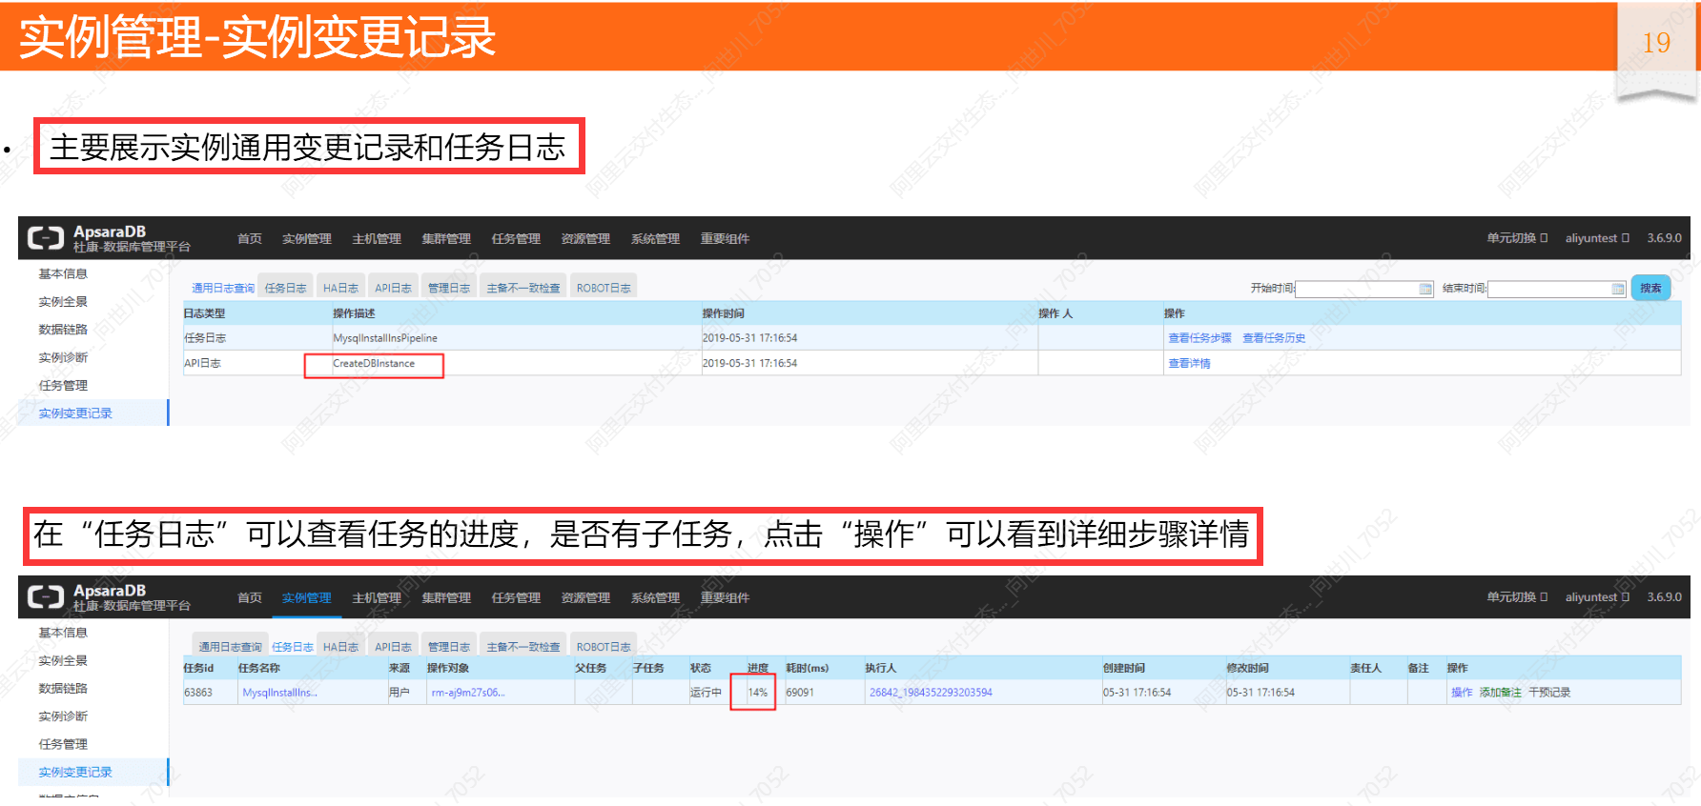This screenshot has width=1701, height=806.
Task: Open the MysqlInstallIns.. task name link
Action: (x=280, y=693)
